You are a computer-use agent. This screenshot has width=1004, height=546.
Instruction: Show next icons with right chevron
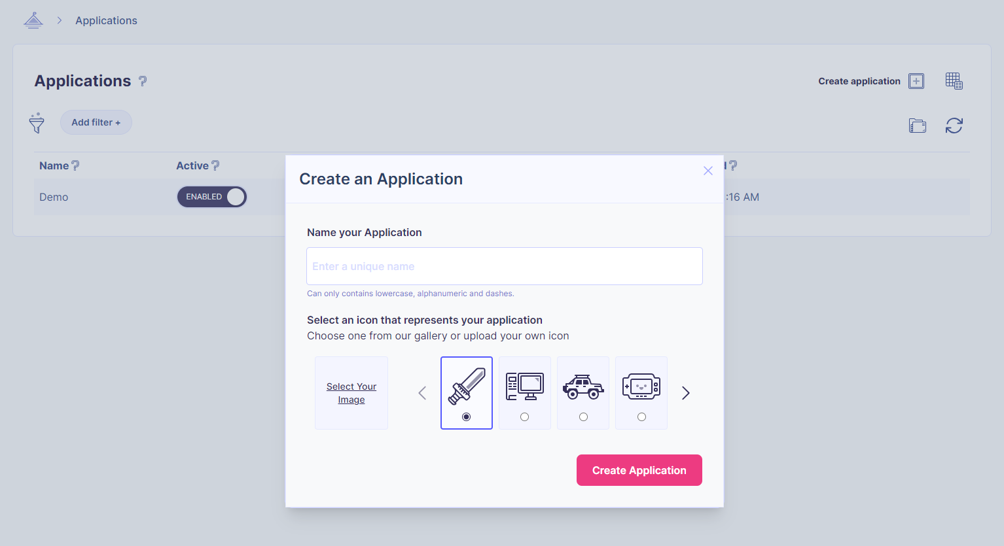tap(685, 393)
